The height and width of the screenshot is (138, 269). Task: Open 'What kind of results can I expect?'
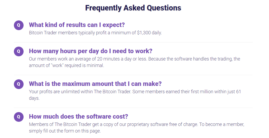[77, 25]
